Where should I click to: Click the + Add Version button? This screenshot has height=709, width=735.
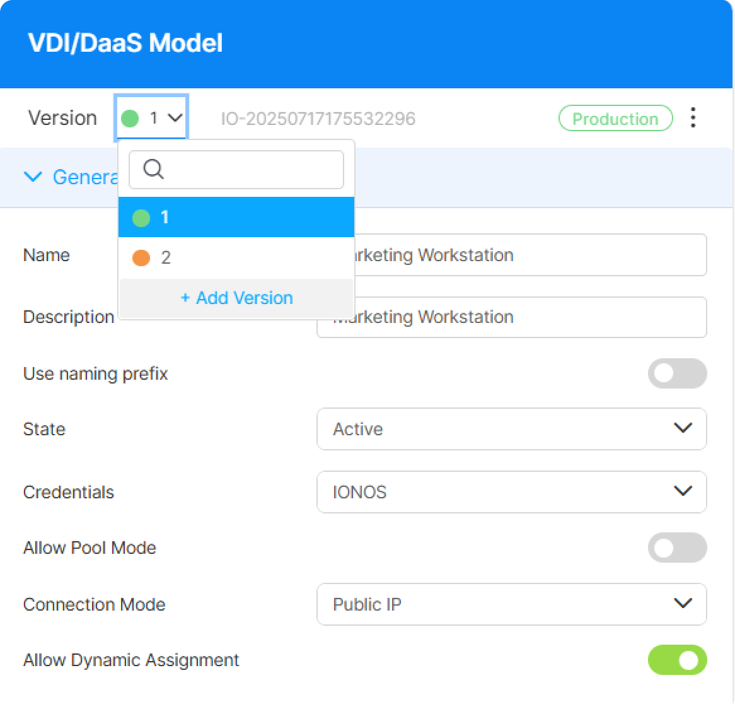pos(236,298)
